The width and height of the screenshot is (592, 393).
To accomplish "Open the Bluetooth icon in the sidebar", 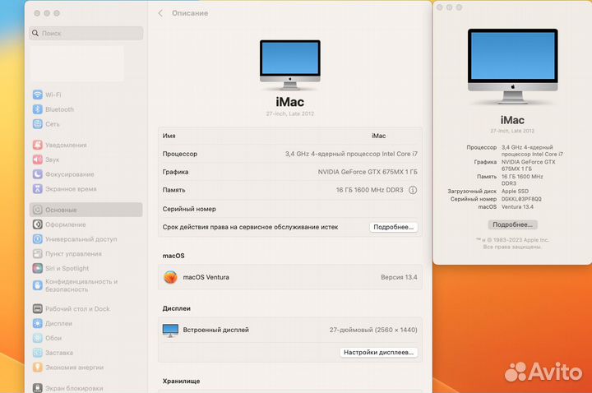I will 37,109.
